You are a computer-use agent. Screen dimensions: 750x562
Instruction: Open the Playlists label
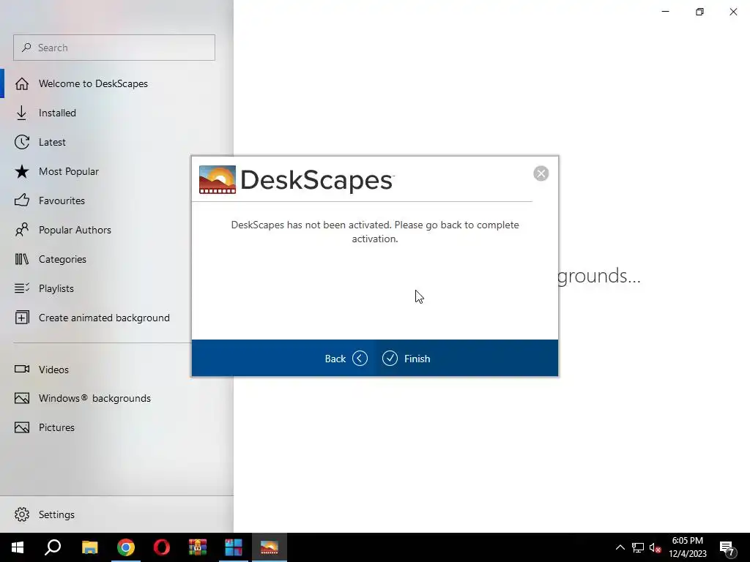(56, 288)
